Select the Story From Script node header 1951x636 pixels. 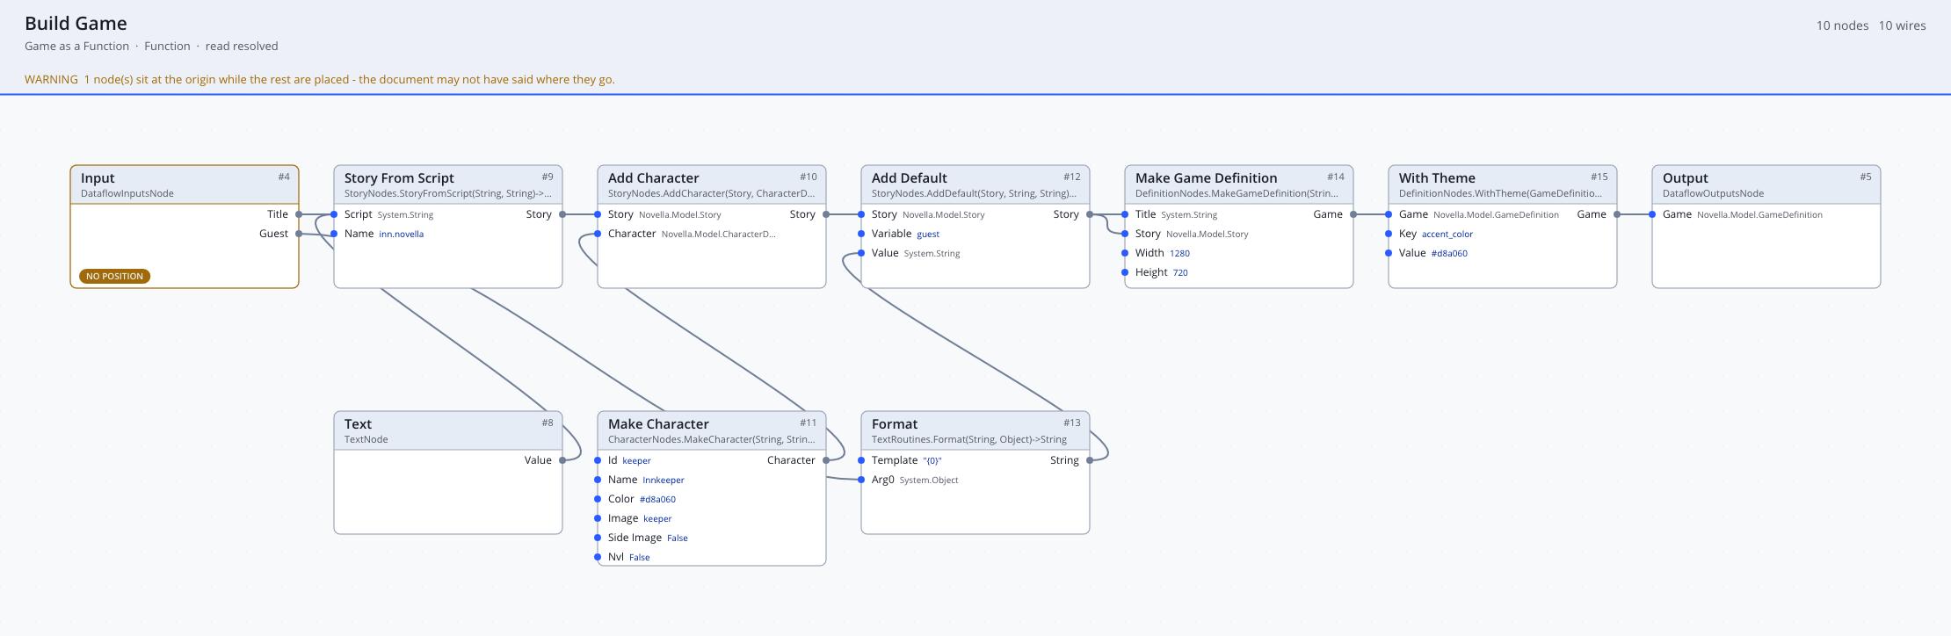448,184
